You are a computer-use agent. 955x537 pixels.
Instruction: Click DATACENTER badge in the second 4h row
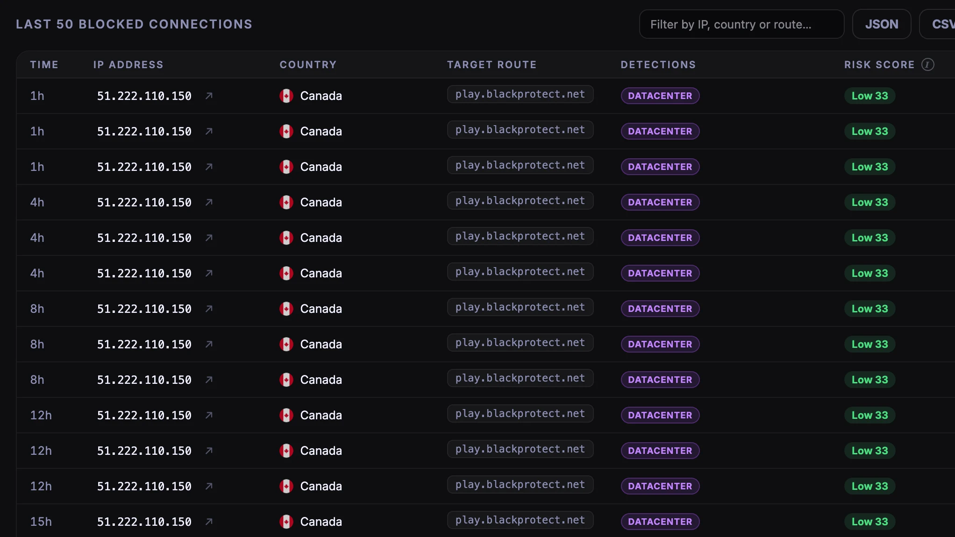coord(660,238)
